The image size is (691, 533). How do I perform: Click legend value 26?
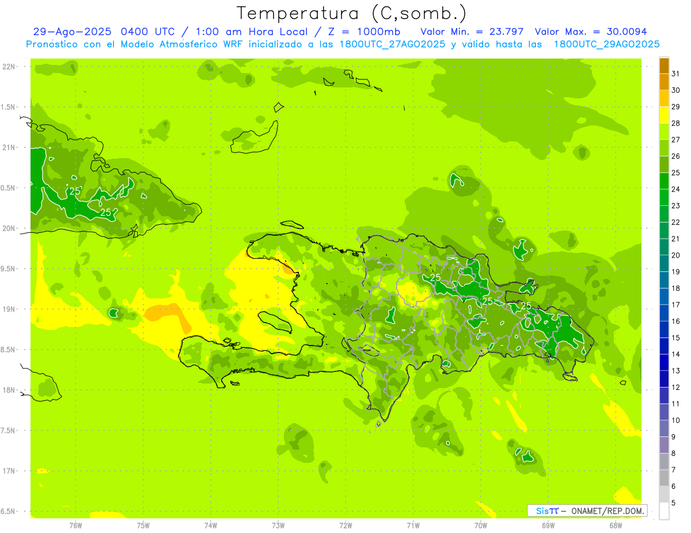tap(676, 156)
